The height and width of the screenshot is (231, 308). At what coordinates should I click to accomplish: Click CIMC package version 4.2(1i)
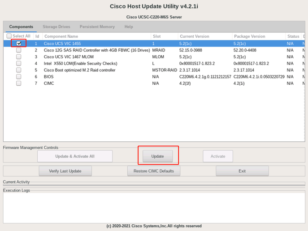click(239, 83)
